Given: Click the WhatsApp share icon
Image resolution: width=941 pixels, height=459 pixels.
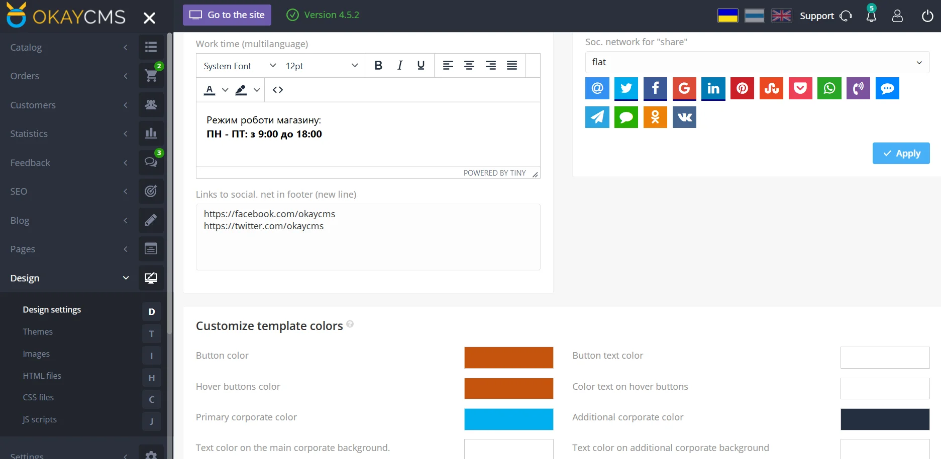Looking at the screenshot, I should 829,89.
